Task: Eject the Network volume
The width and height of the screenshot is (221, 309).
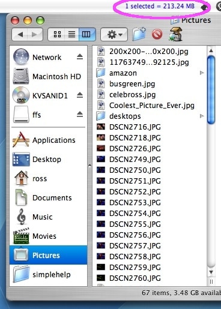Action: point(80,57)
